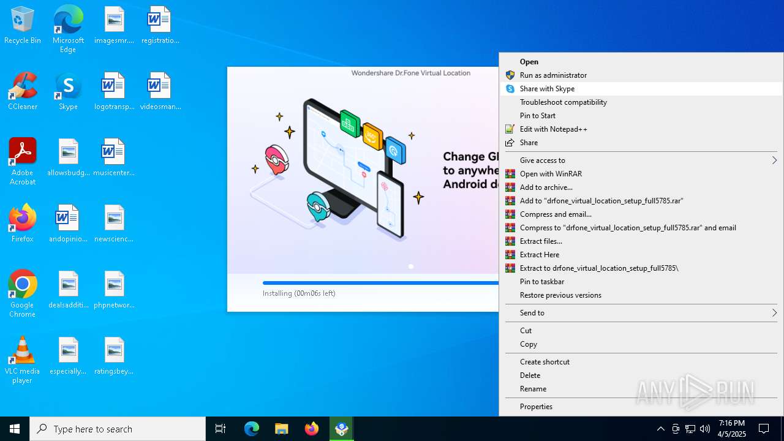The width and height of the screenshot is (784, 441).
Task: Select the especially... image file icon
Action: [x=68, y=356]
